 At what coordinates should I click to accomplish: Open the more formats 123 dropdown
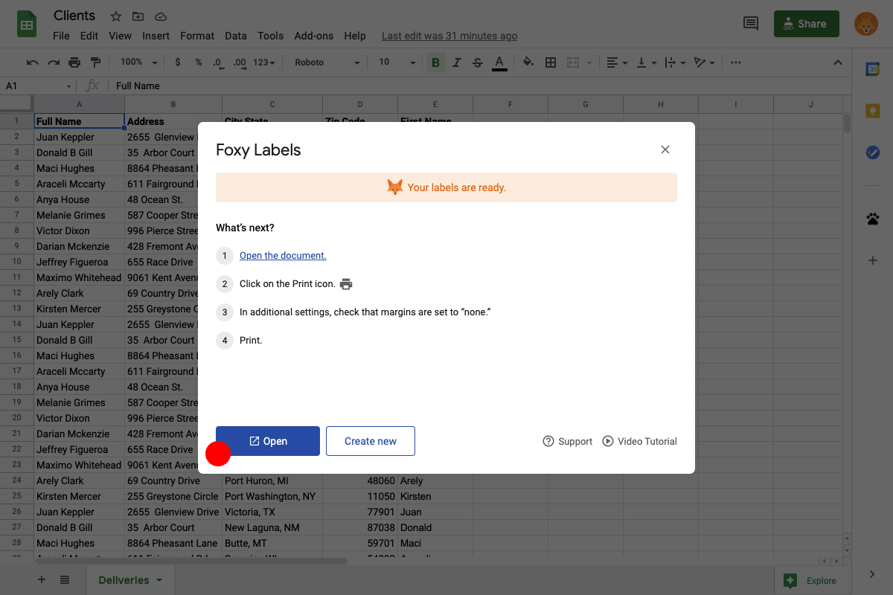click(x=264, y=62)
